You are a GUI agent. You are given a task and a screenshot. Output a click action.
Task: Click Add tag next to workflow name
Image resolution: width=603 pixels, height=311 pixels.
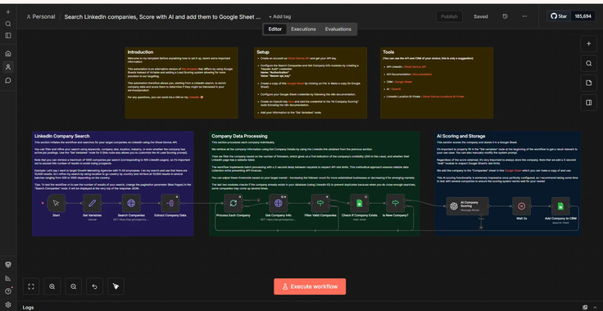[x=279, y=16]
